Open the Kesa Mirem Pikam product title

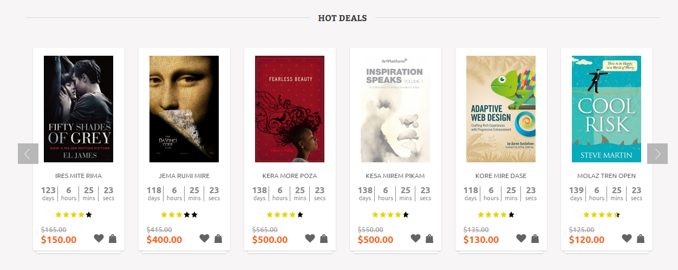[395, 176]
